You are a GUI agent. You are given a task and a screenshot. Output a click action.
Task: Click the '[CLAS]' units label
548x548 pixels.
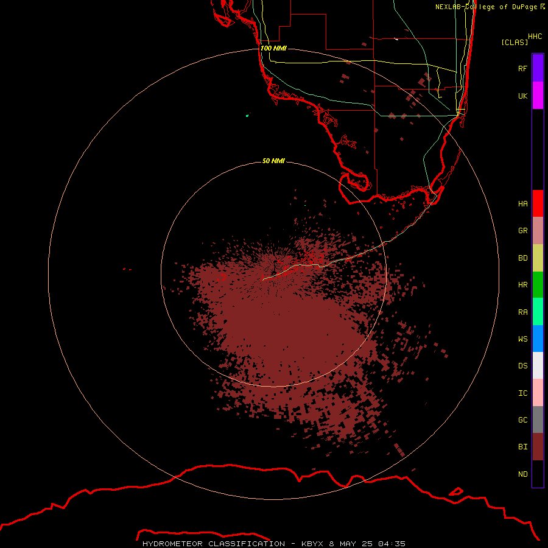pos(515,42)
